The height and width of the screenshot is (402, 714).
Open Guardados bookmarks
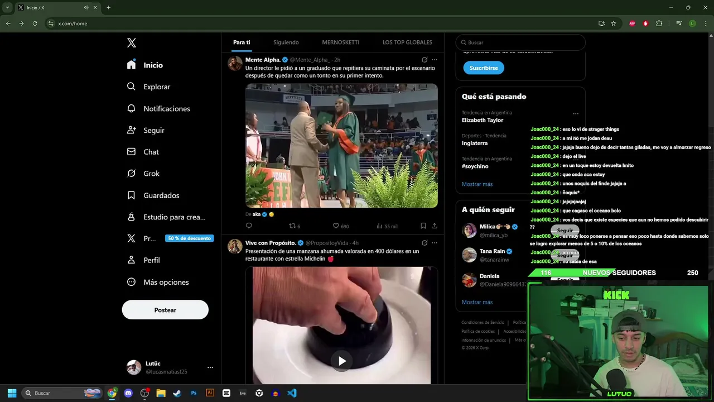click(x=153, y=195)
